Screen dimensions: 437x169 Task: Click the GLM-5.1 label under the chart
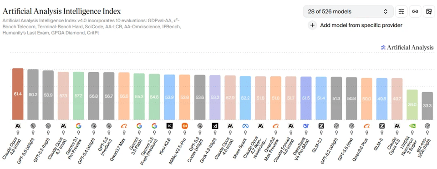pos(320,144)
